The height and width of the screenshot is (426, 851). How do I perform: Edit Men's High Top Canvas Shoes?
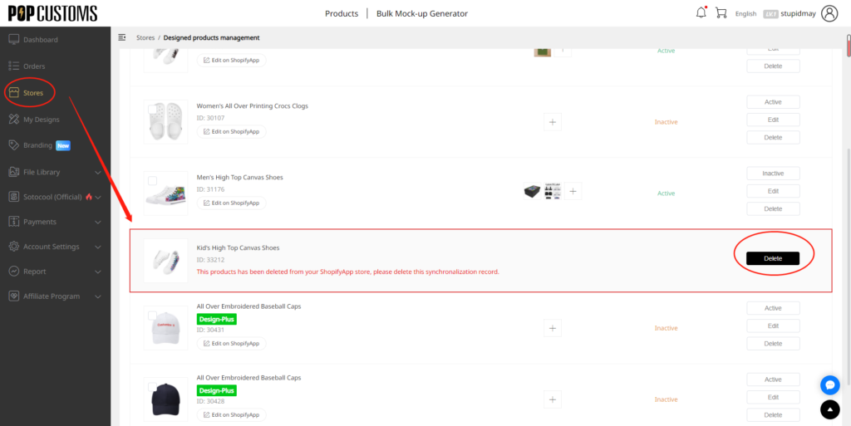(x=773, y=191)
